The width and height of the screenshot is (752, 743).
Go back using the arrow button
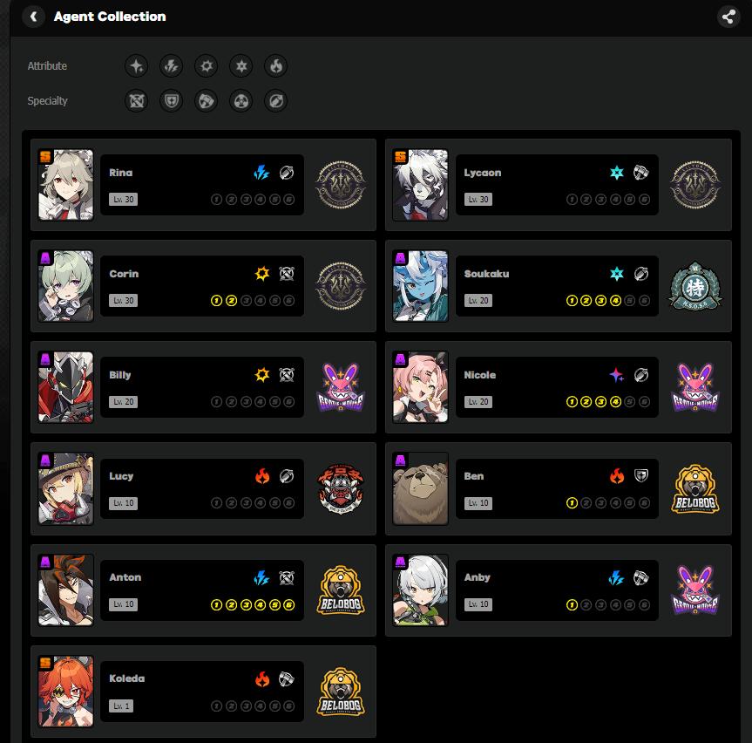[33, 17]
